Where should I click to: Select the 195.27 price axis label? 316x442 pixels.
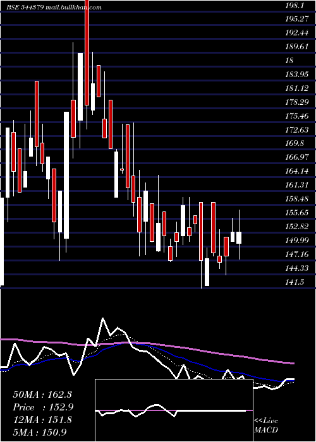[296, 19]
